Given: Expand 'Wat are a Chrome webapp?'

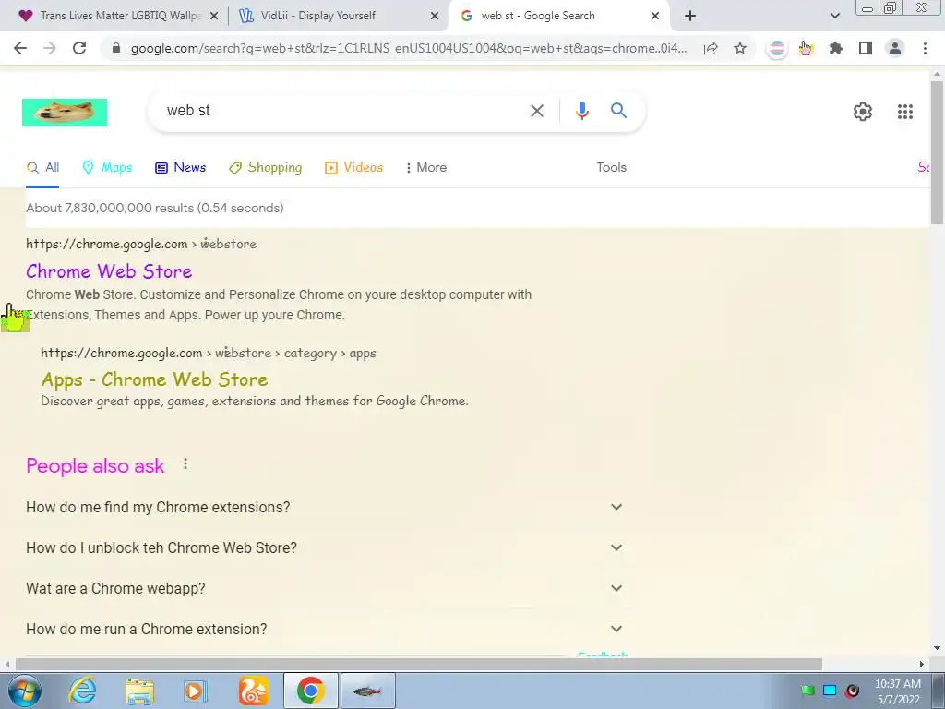Looking at the screenshot, I should pyautogui.click(x=325, y=588).
